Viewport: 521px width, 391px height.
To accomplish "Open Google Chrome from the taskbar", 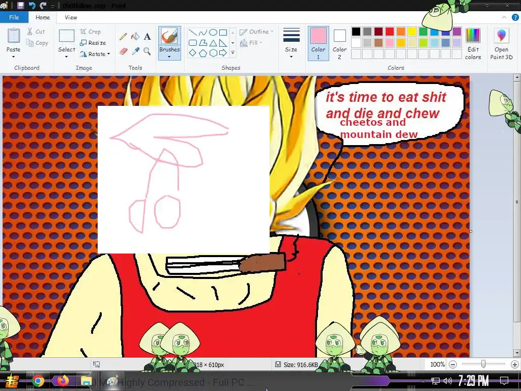I will [x=38, y=381].
